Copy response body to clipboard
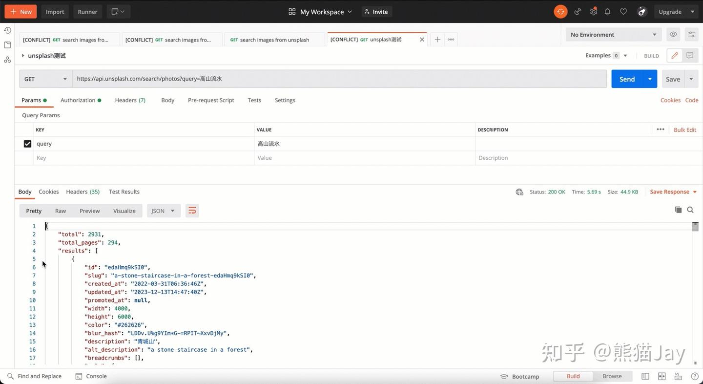Image resolution: width=703 pixels, height=384 pixels. pyautogui.click(x=678, y=210)
